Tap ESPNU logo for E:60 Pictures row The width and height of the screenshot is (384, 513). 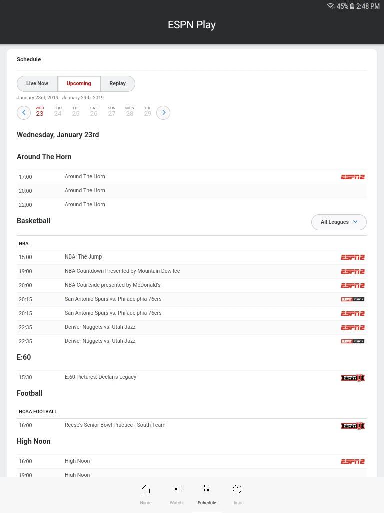pos(352,378)
